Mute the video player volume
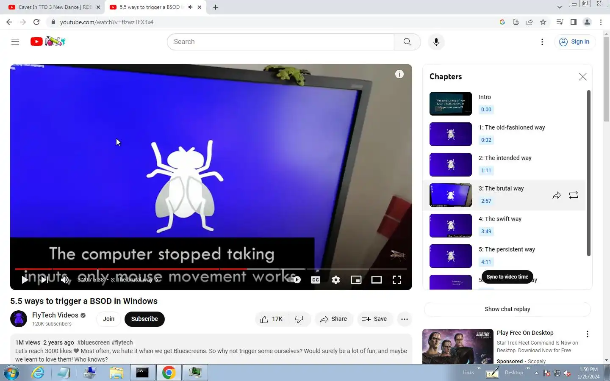 (x=65, y=279)
